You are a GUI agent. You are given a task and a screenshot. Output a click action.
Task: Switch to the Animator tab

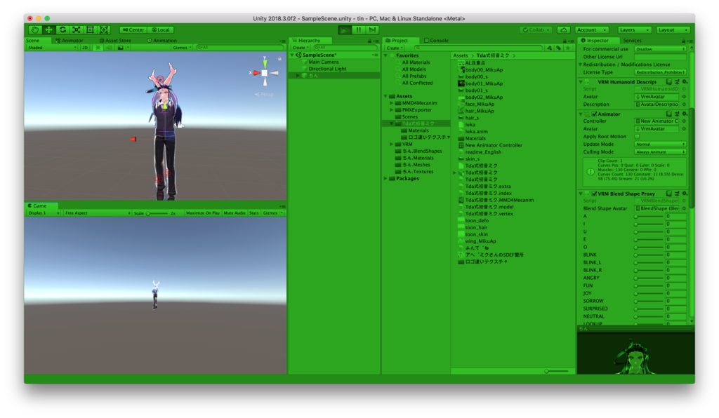[x=70, y=40]
